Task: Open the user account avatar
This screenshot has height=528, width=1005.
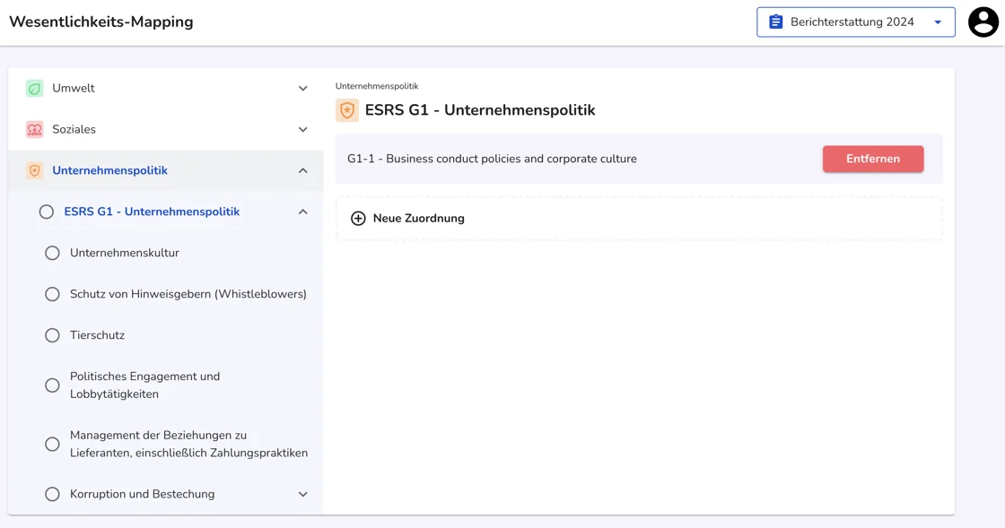Action: (983, 22)
